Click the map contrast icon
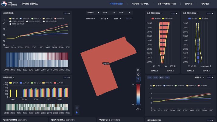Viewport: 217px width, 122px height. coord(138,74)
